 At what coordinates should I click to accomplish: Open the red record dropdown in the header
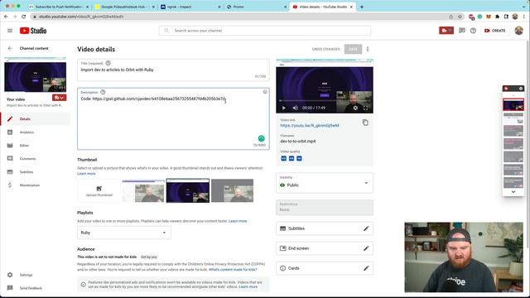[x=446, y=31]
